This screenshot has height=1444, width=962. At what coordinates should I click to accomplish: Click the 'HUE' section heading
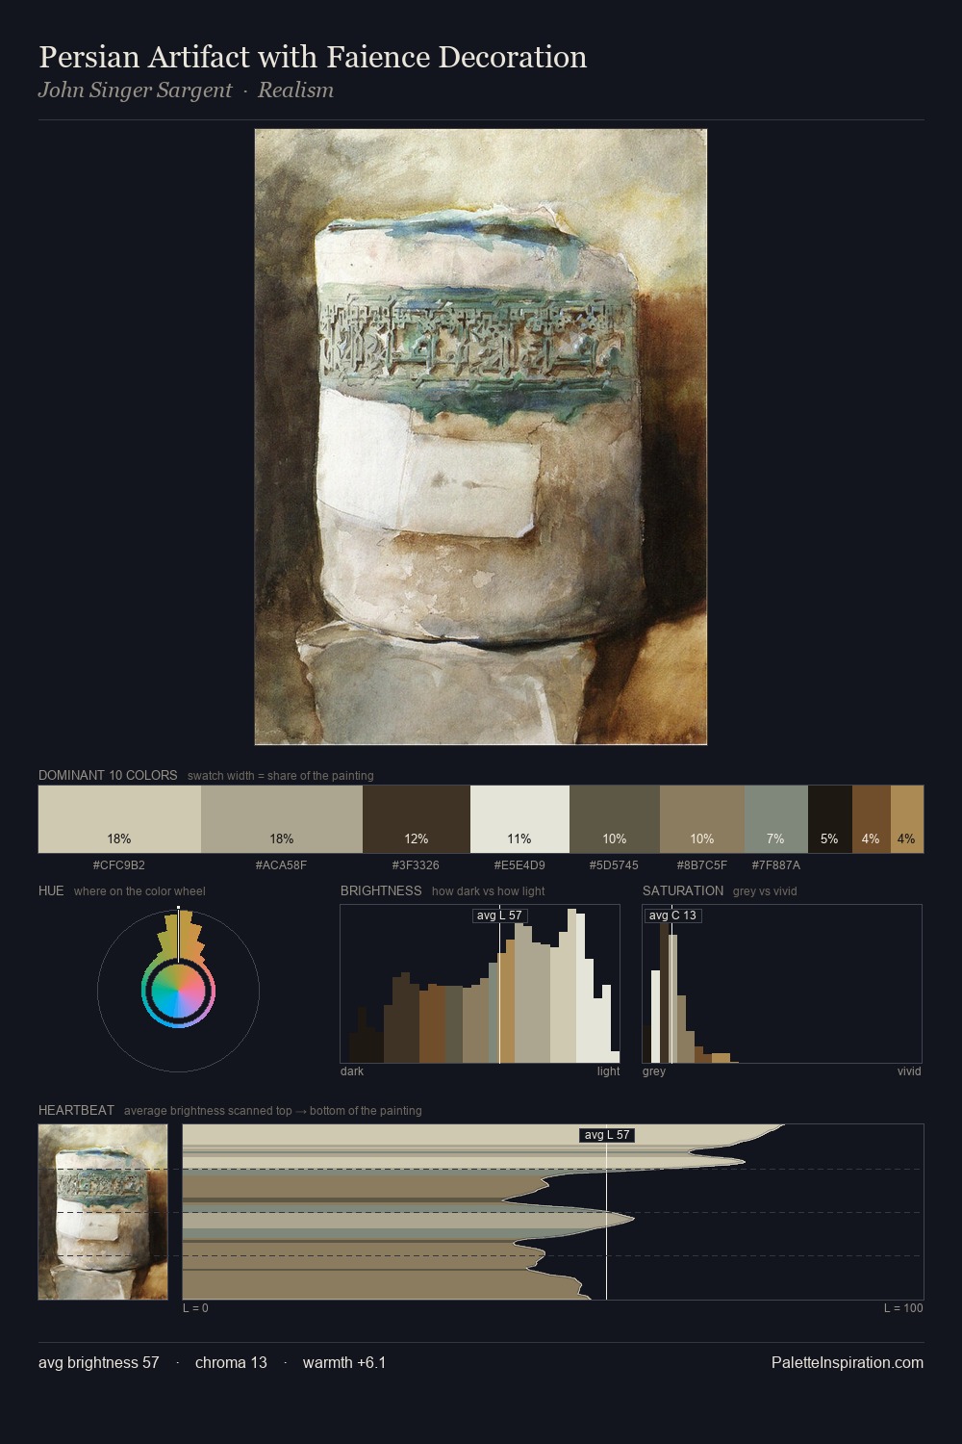pyautogui.click(x=51, y=890)
